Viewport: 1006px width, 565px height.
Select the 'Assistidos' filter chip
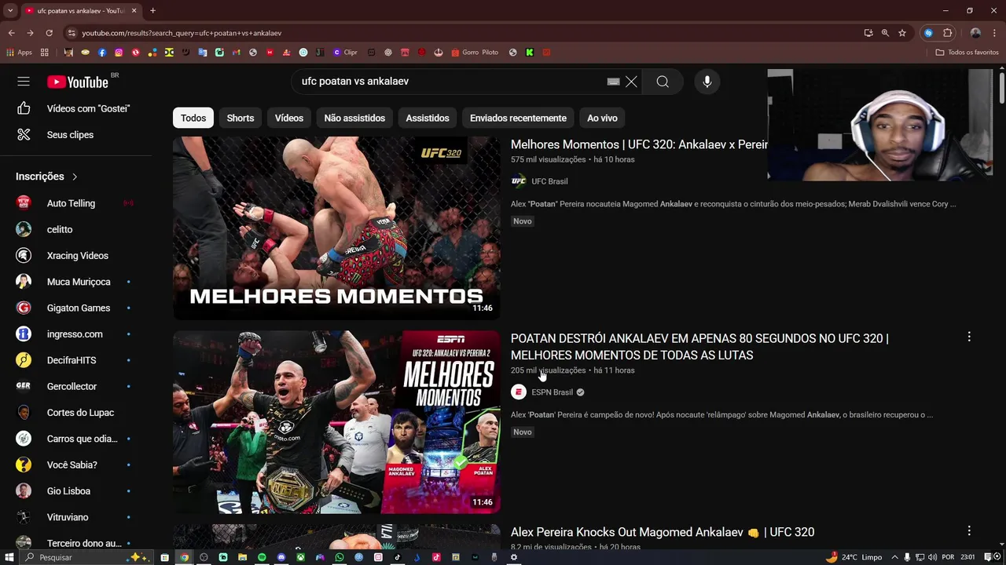428,118
